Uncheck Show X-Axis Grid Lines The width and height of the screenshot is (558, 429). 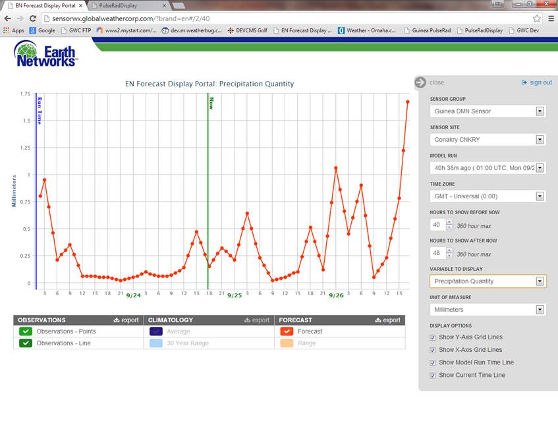(x=433, y=351)
